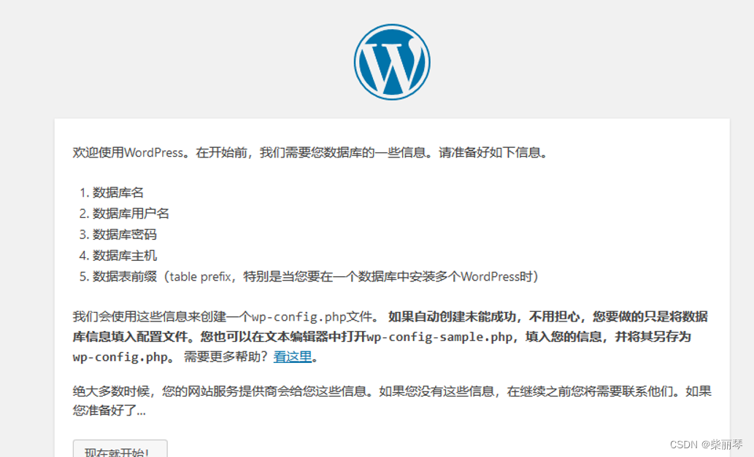
Task: Click the WordPress logo at top
Action: (x=392, y=62)
